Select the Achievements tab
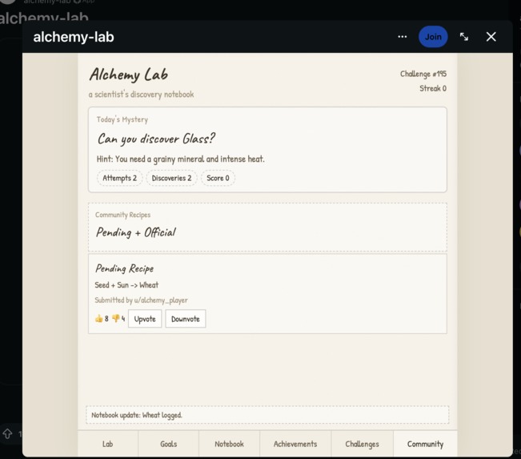The image size is (521, 459). click(295, 444)
